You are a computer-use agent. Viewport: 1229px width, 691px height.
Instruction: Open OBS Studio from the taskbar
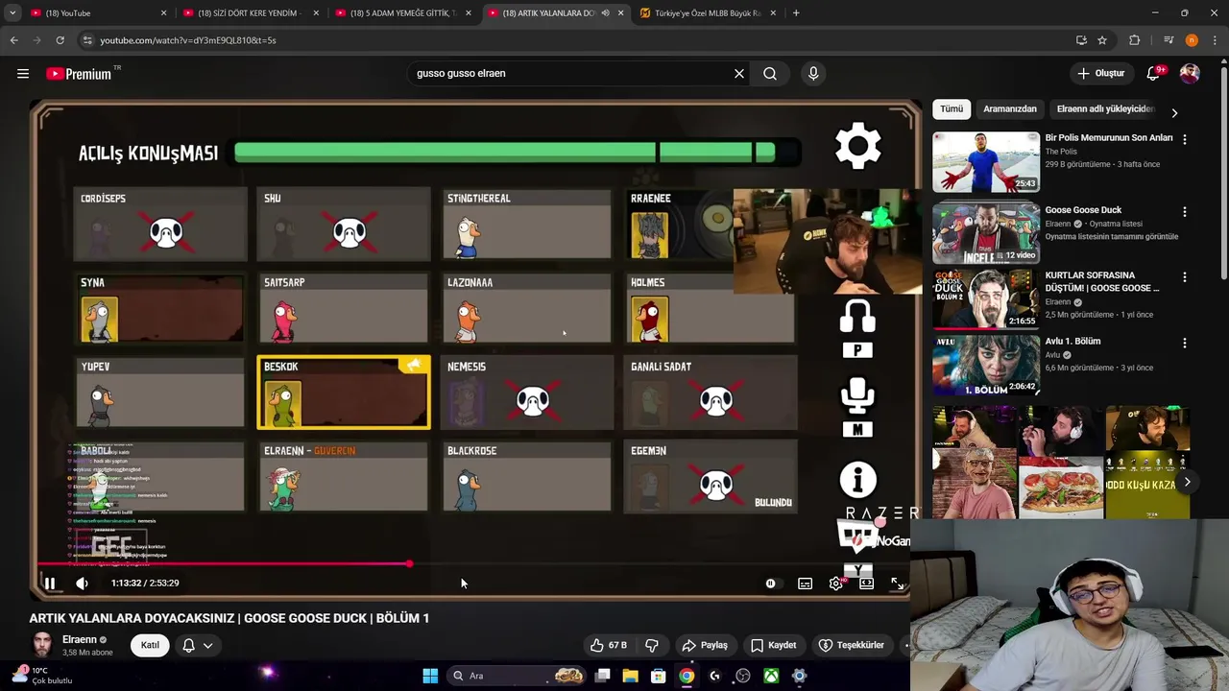pos(742,676)
